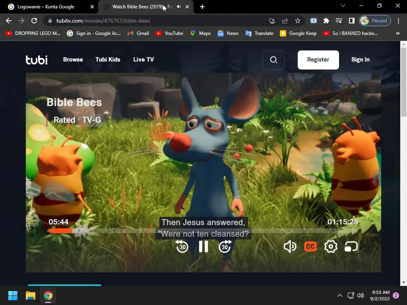Open the system volume tray icon
Image resolution: width=407 pixels, height=305 pixels.
coord(360,295)
